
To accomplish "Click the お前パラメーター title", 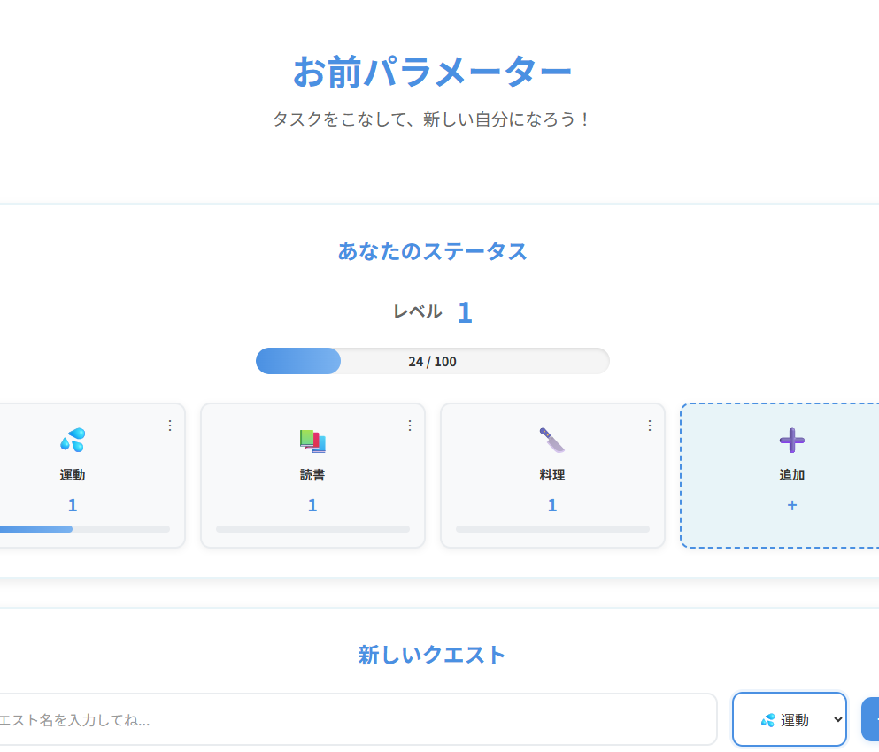I will 433,71.
